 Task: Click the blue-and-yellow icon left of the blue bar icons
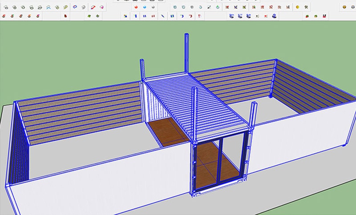click(125, 16)
